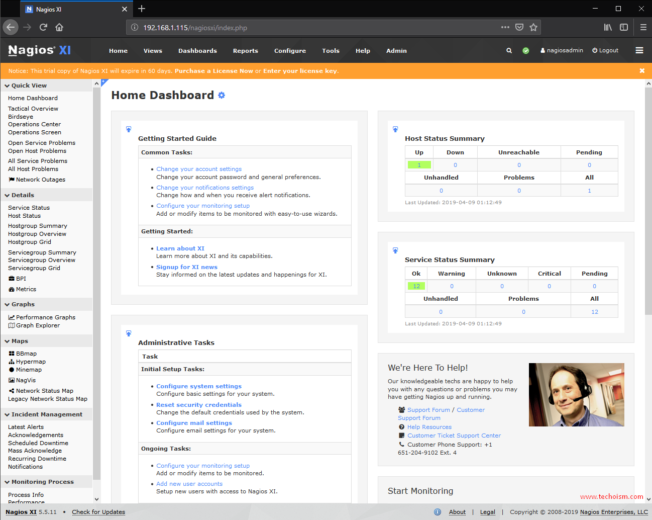
Task: Click the green Up host count 1
Action: (419, 165)
